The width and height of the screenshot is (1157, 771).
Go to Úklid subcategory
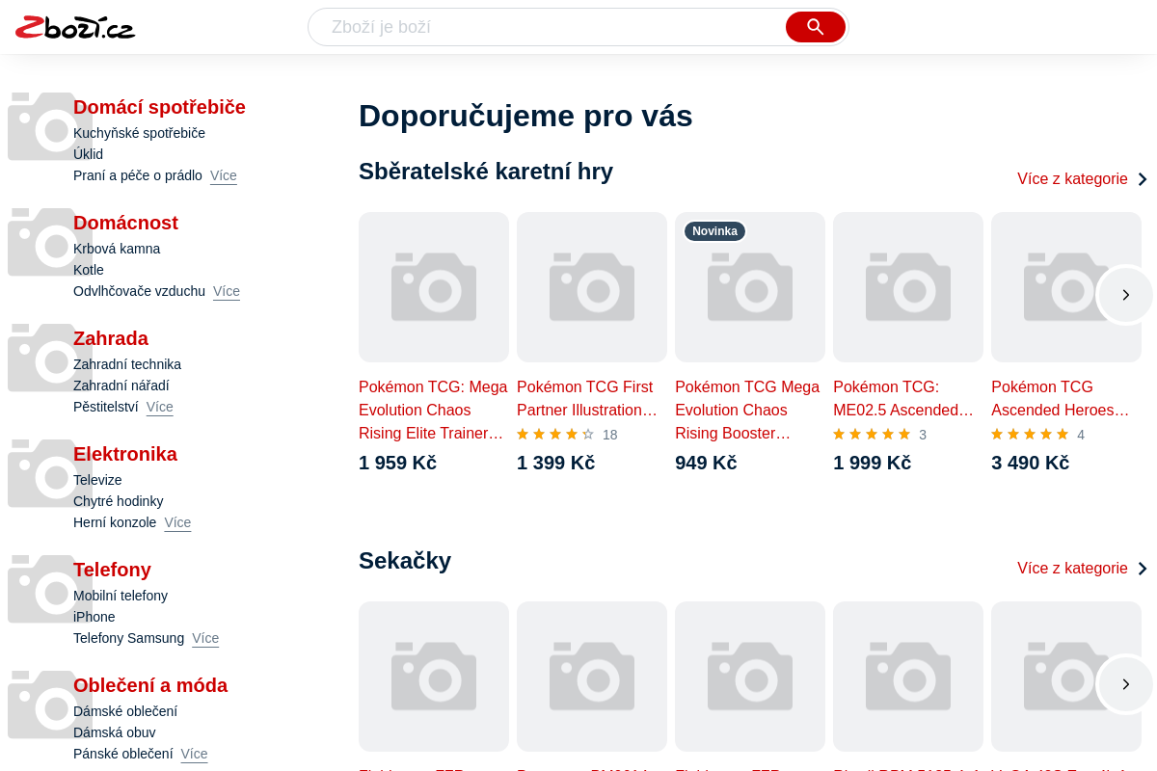coord(88,154)
